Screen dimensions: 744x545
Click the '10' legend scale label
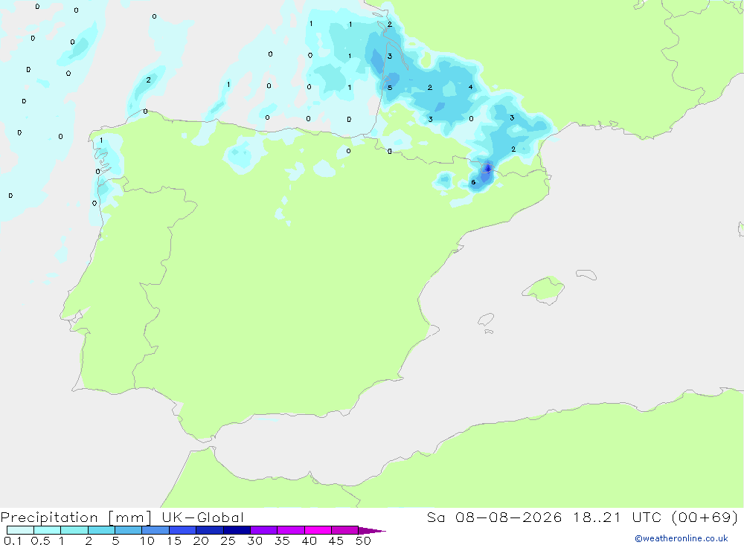click(147, 541)
